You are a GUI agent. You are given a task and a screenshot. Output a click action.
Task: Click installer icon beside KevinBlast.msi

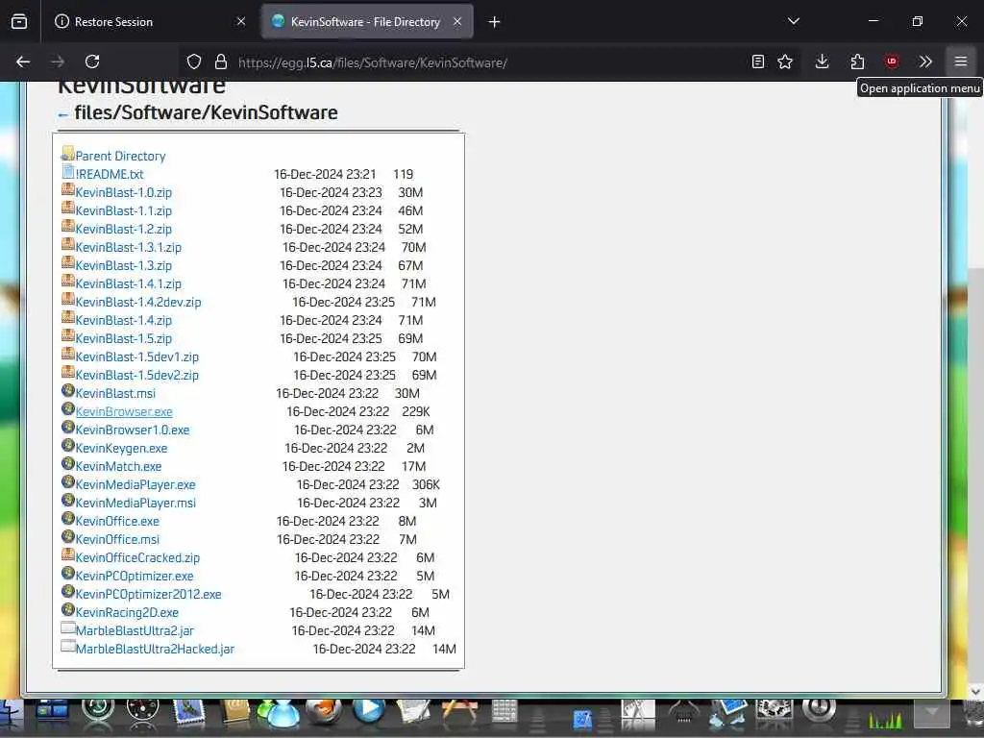[68, 391]
